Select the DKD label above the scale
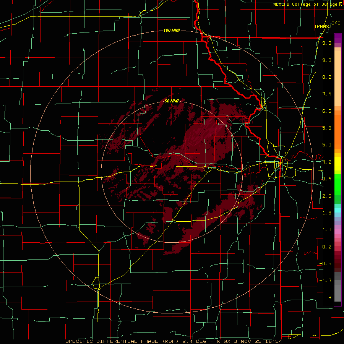 336,23
